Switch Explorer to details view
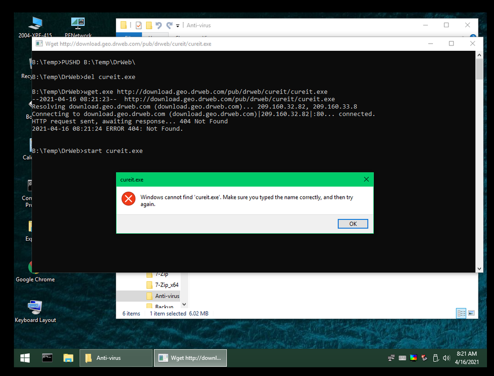This screenshot has height=376, width=494. pos(461,313)
